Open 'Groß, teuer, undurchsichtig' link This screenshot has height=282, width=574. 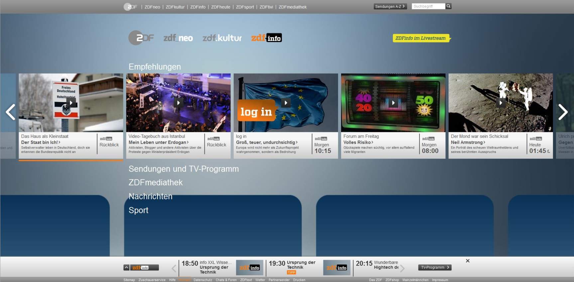tap(267, 142)
